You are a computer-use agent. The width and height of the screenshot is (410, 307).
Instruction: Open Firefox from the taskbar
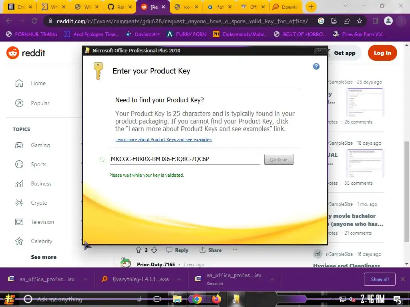(x=216, y=299)
